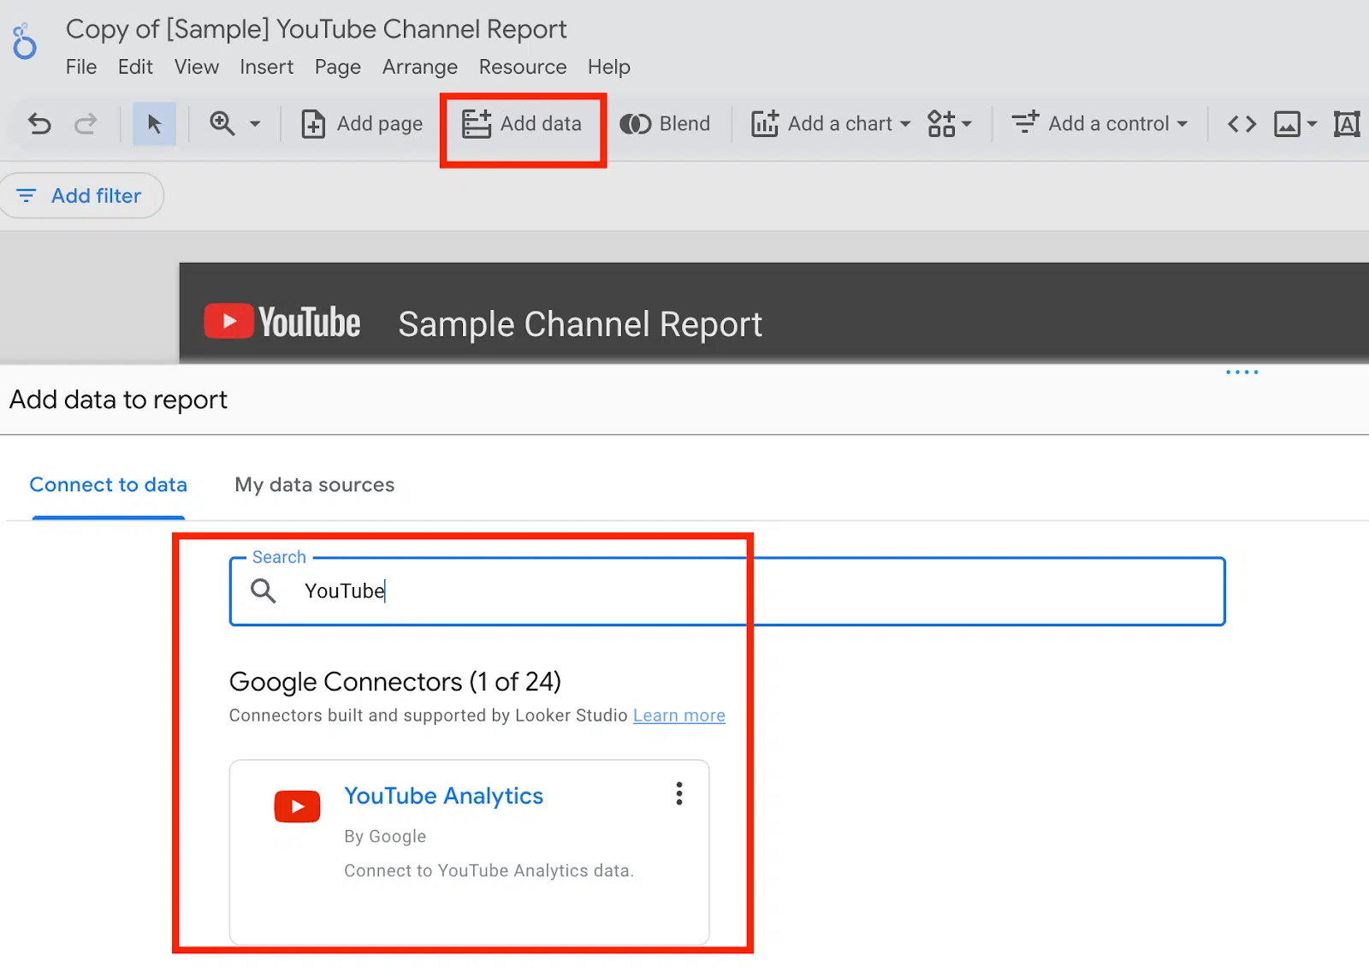Screen dimensions: 1369x967
Task: Click the Looker Studio logo icon
Action: [24, 42]
